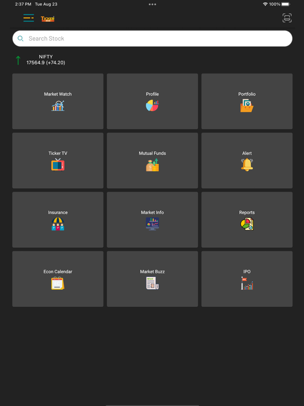Tap the three-dot multitasking control at top
The height and width of the screenshot is (406, 304).
[x=152, y=4]
